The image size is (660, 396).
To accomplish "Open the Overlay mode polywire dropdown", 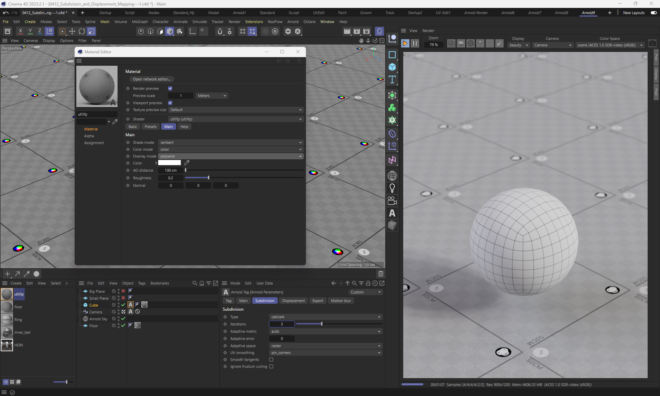I will click(231, 156).
